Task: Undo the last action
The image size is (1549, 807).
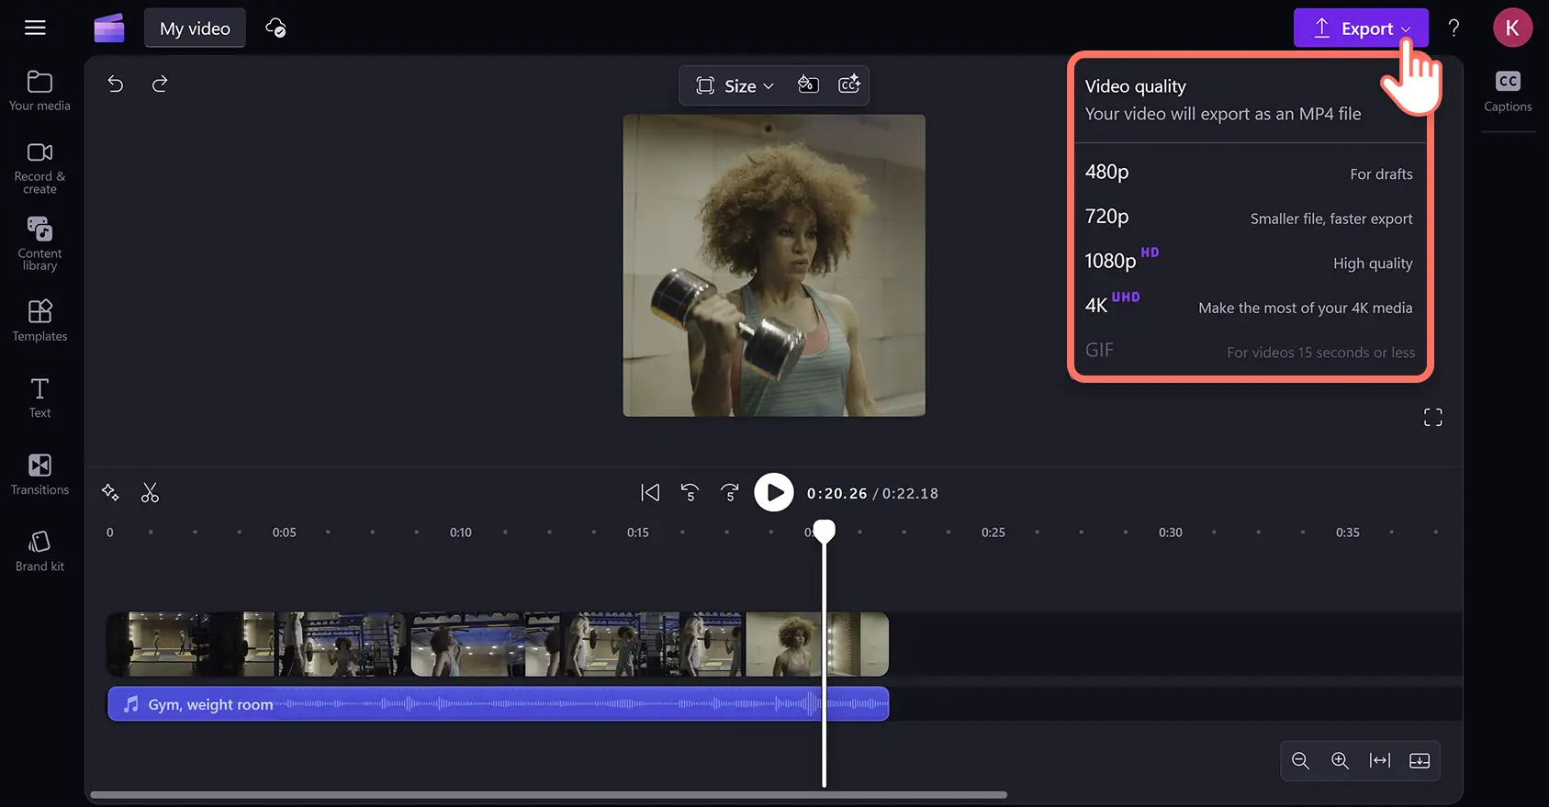Action: click(x=116, y=84)
